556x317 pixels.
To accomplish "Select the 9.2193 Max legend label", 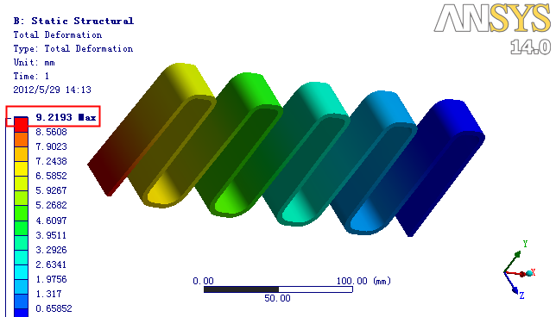I will 66,117.
